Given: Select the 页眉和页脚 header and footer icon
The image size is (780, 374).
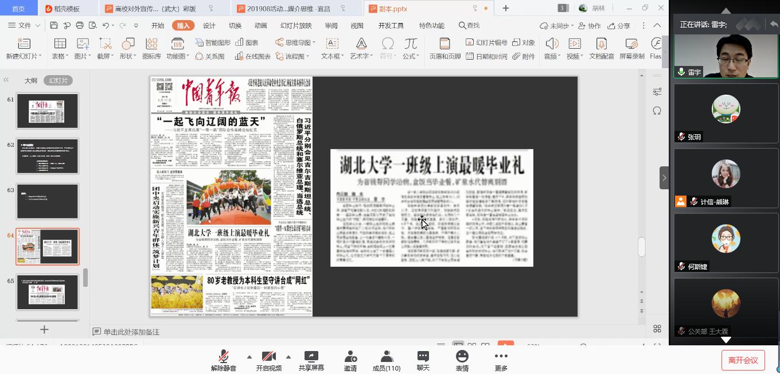Looking at the screenshot, I should point(444,44).
